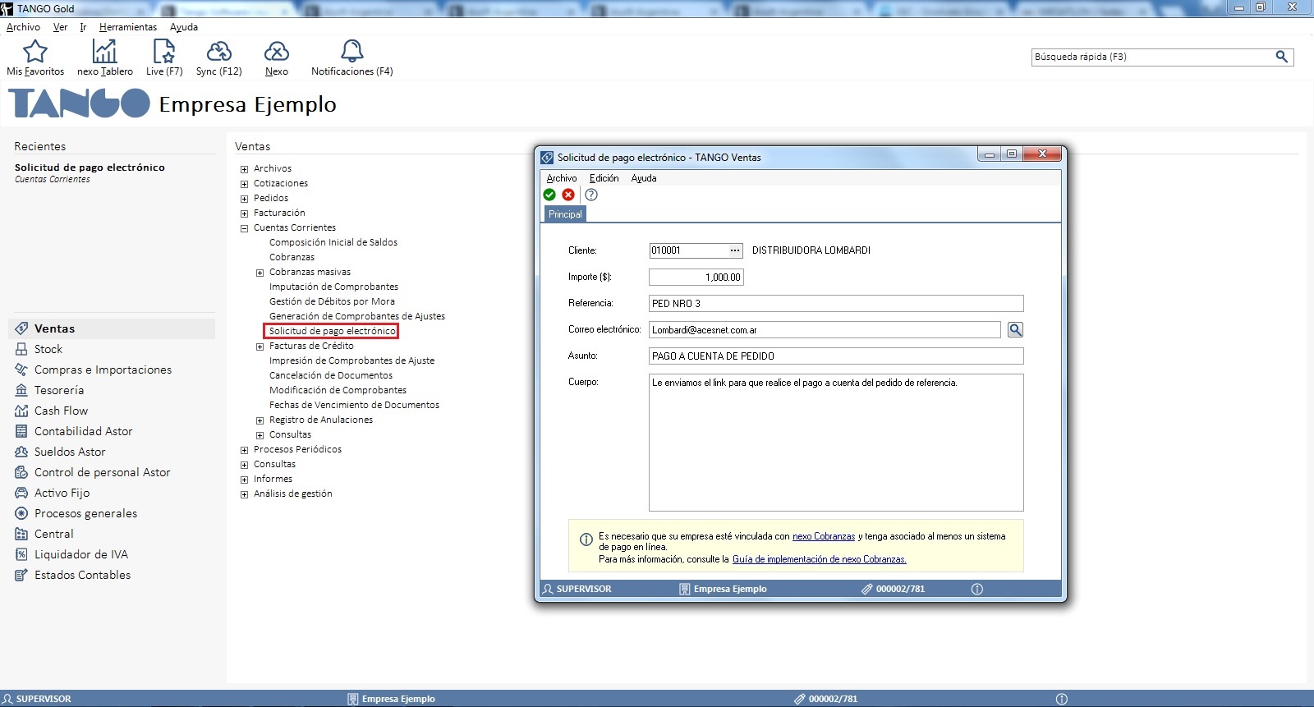The height and width of the screenshot is (707, 1314).
Task: Open Notificaciones bell icon
Action: coord(351,53)
